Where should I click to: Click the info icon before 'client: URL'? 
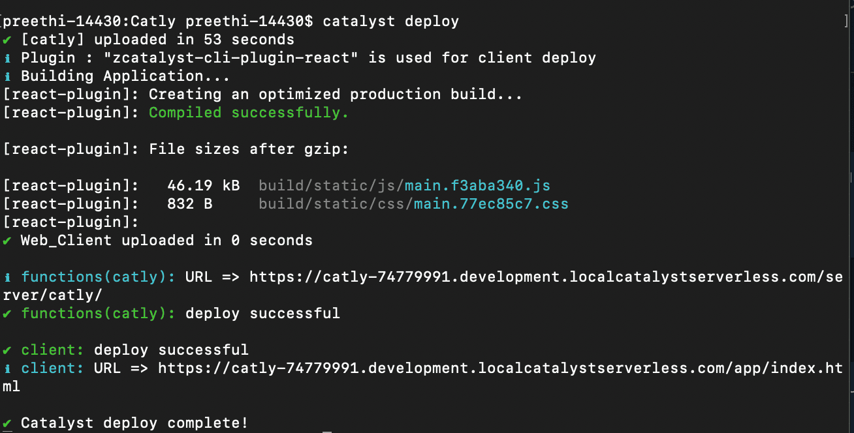coord(7,368)
